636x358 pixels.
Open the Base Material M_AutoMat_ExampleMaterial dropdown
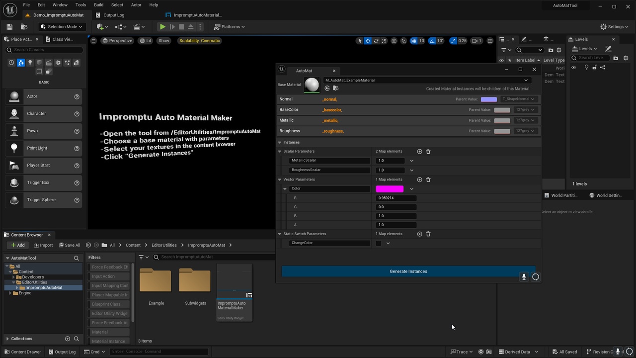pyautogui.click(x=426, y=80)
